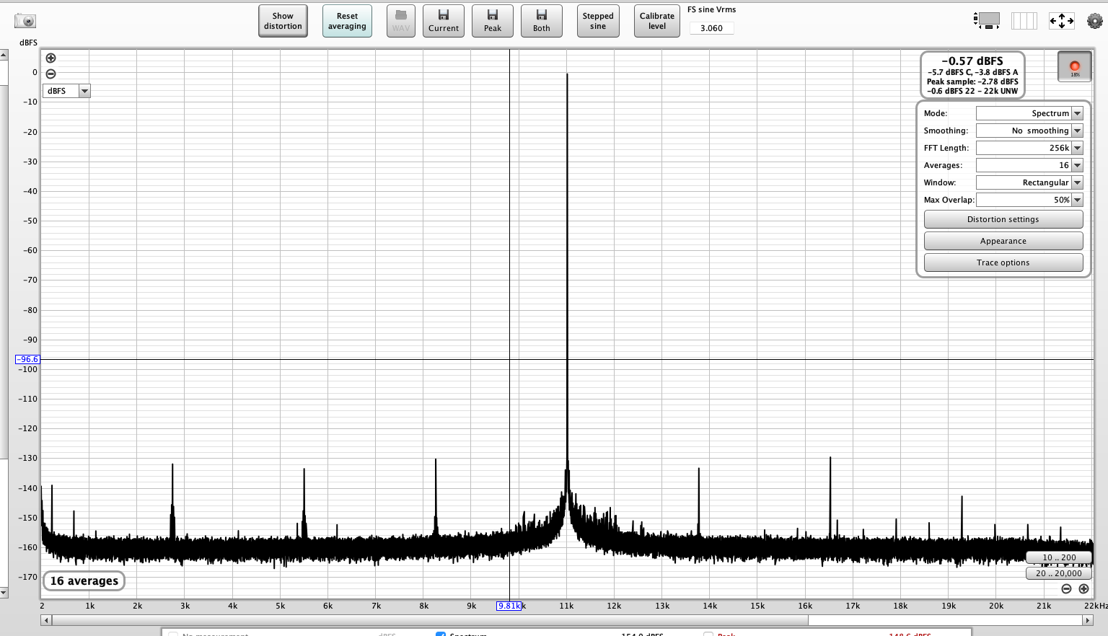The image size is (1108, 636).
Task: Click the red record button
Action: [1075, 67]
